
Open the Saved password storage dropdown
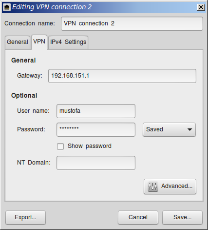pyautogui.click(x=169, y=129)
